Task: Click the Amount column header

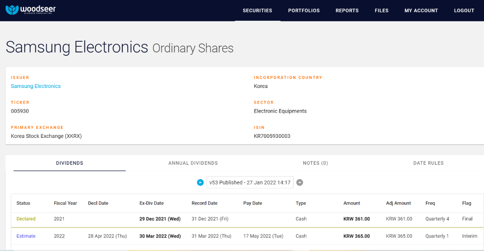Action: (351, 203)
